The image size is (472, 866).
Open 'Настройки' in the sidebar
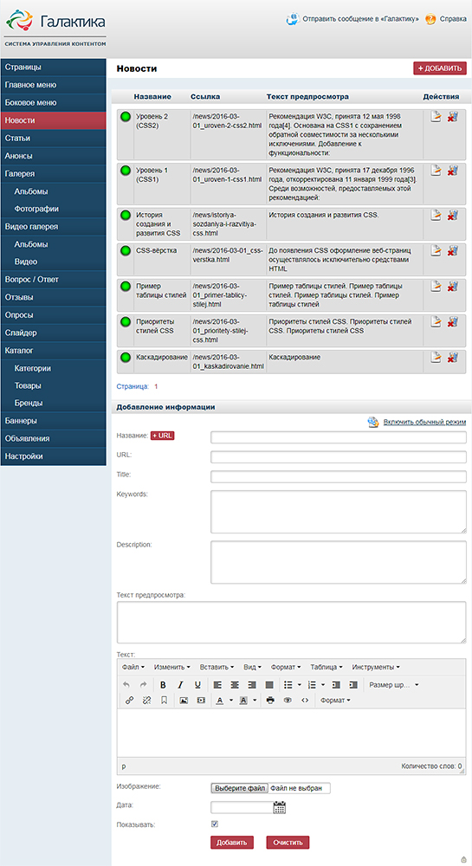53,456
